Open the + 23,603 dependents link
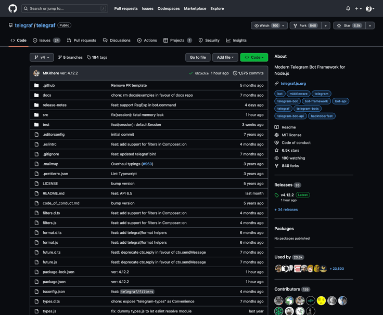 (x=337, y=269)
